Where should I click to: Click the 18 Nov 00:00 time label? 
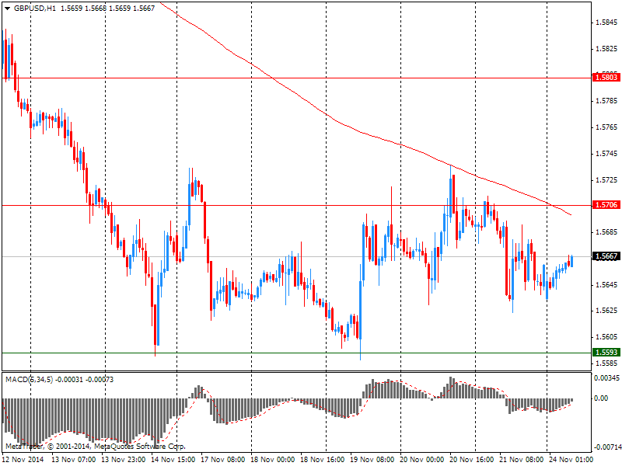pyautogui.click(x=273, y=460)
